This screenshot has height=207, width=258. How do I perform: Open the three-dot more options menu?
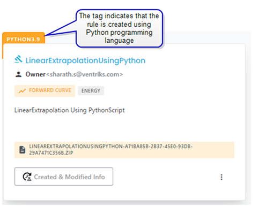222,177
